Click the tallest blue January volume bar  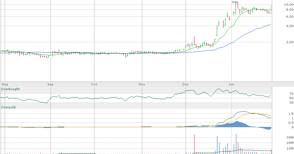236,144
